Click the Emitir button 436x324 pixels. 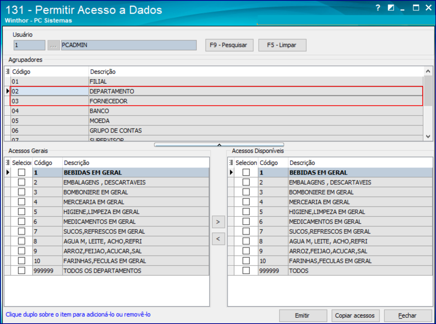point(303,316)
